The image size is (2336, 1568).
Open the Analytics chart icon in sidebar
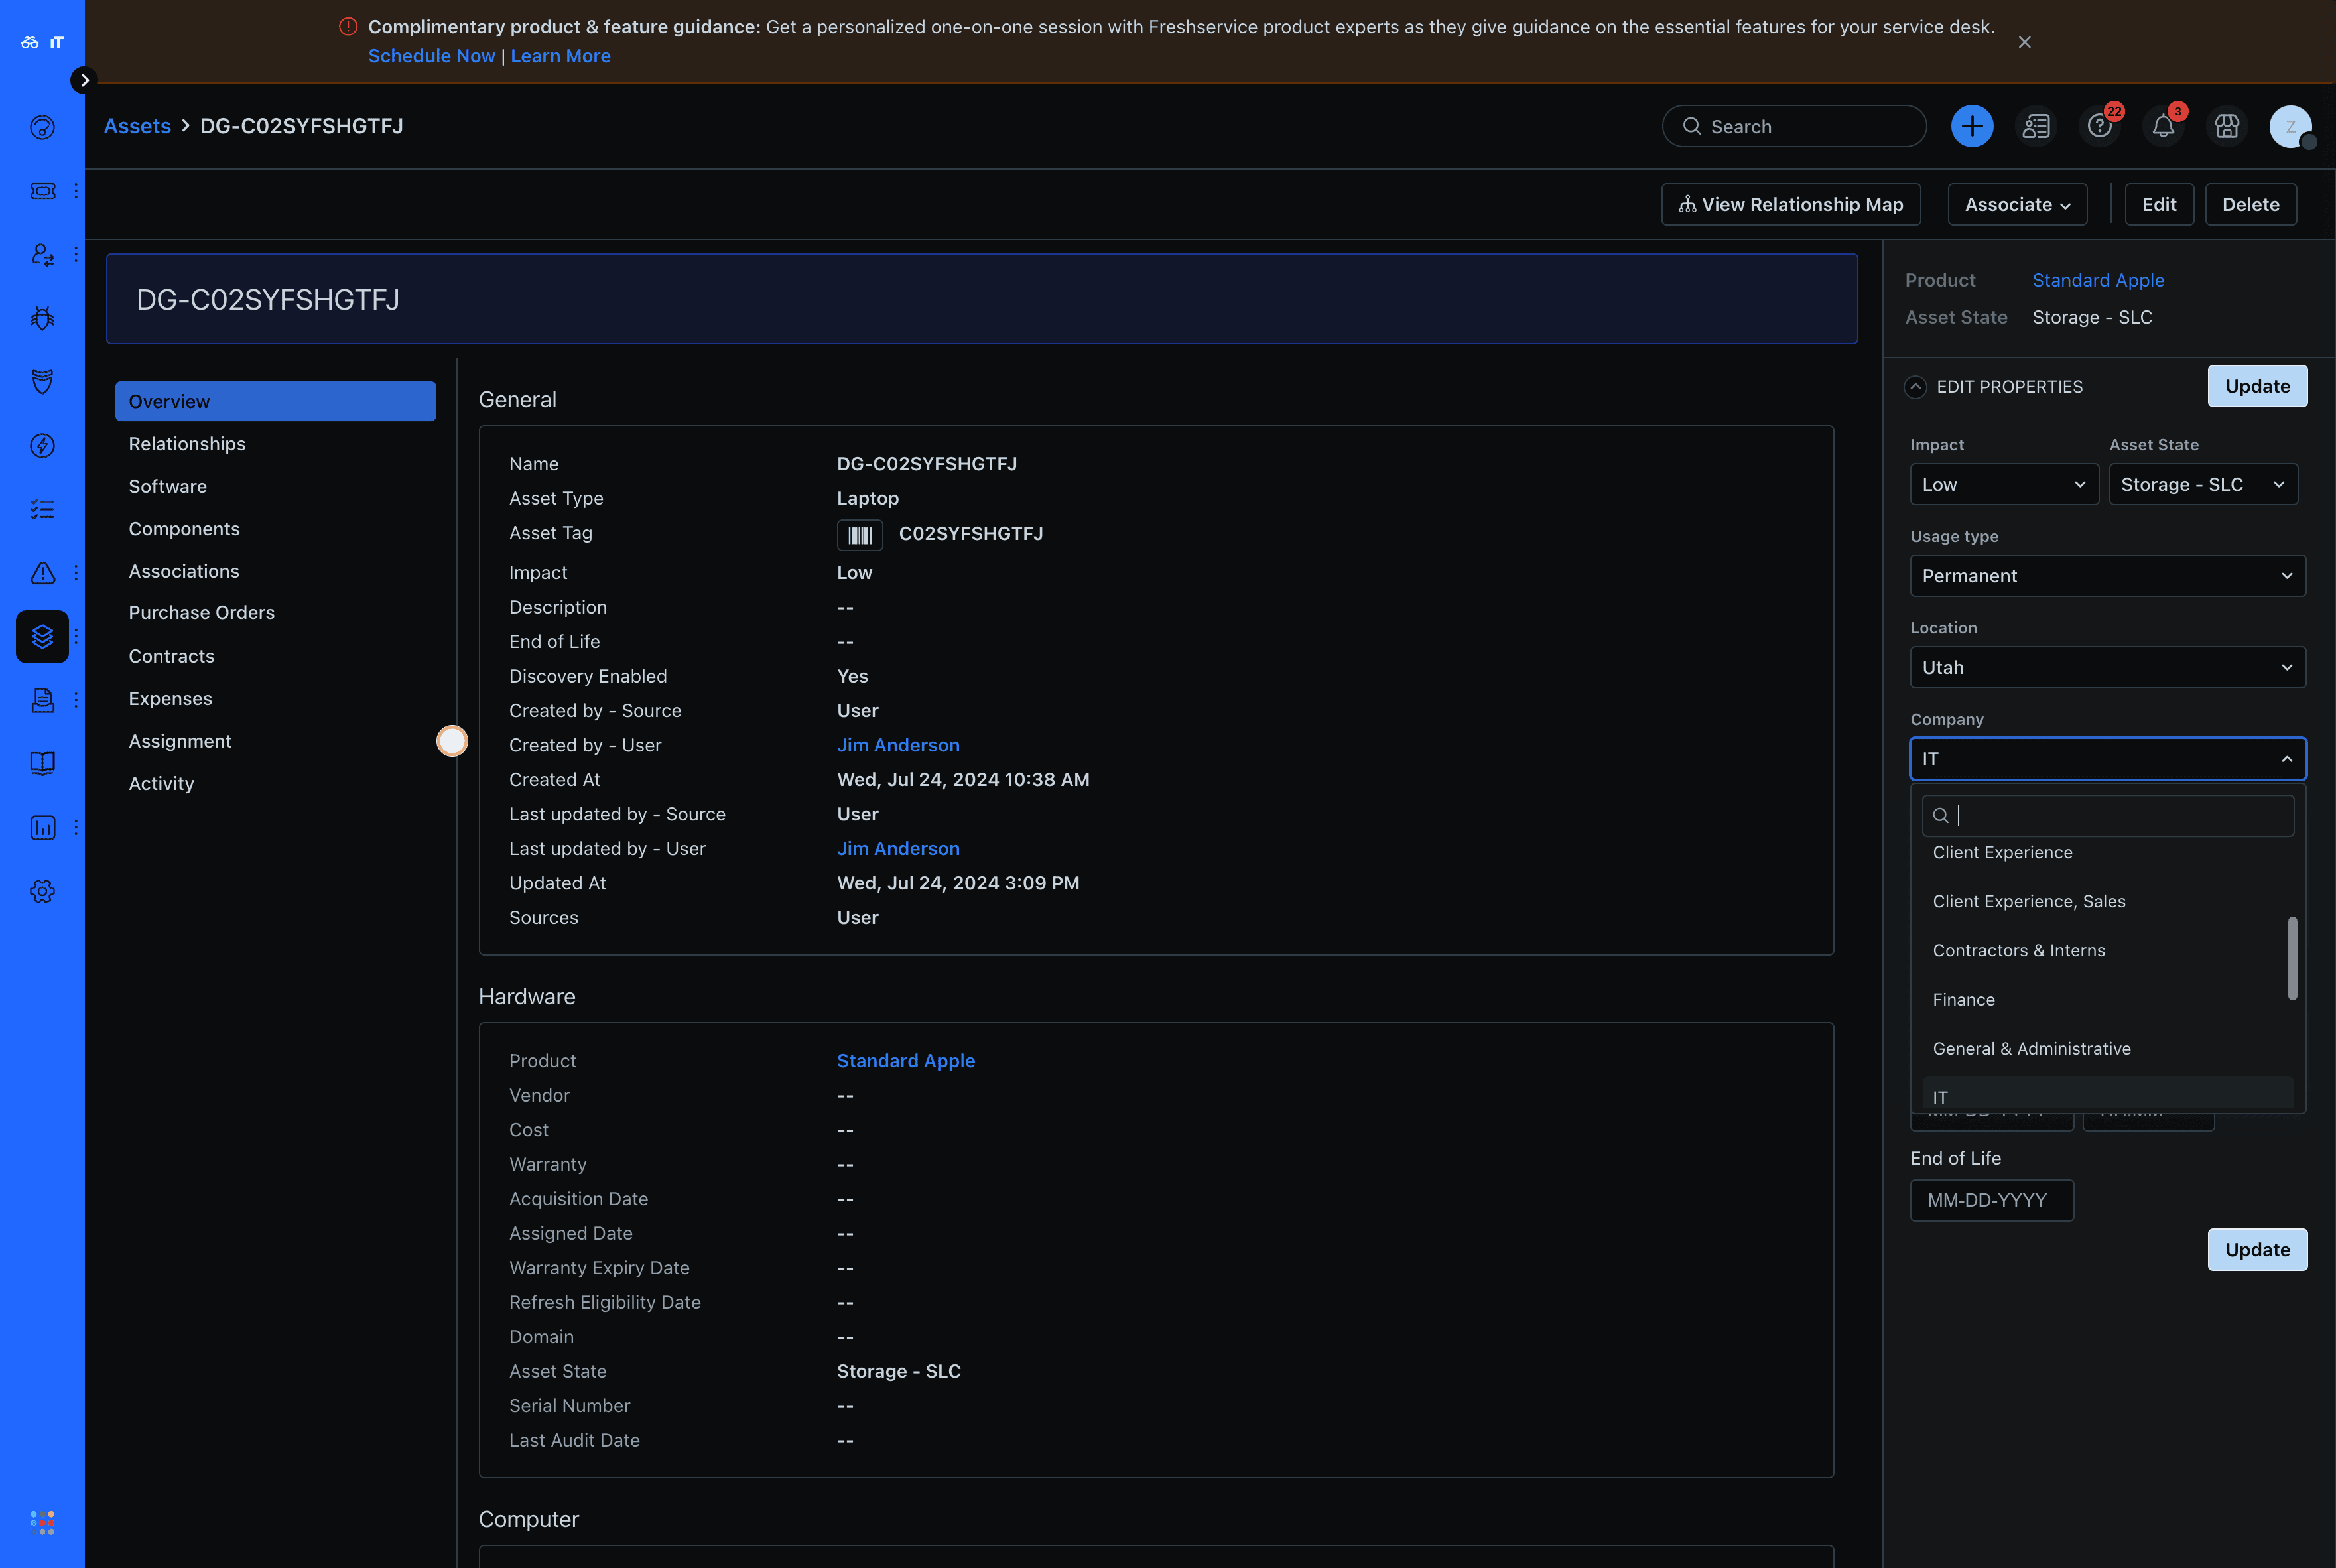click(42, 828)
